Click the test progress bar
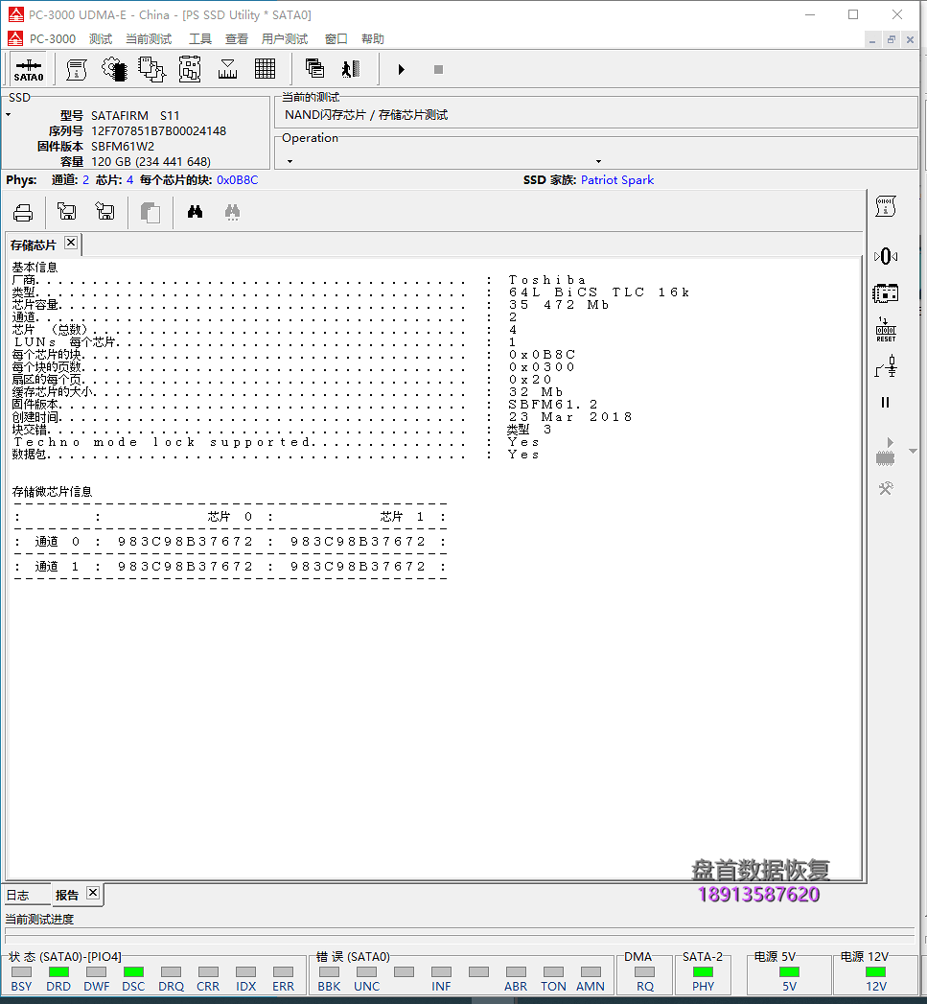This screenshot has height=1004, width=927. coord(459,936)
